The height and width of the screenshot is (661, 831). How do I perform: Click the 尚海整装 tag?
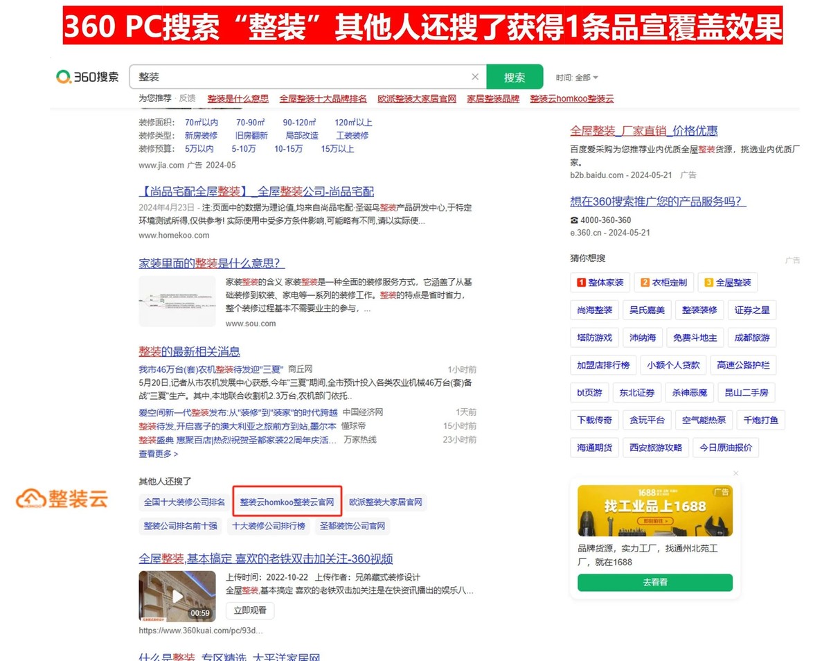click(595, 310)
